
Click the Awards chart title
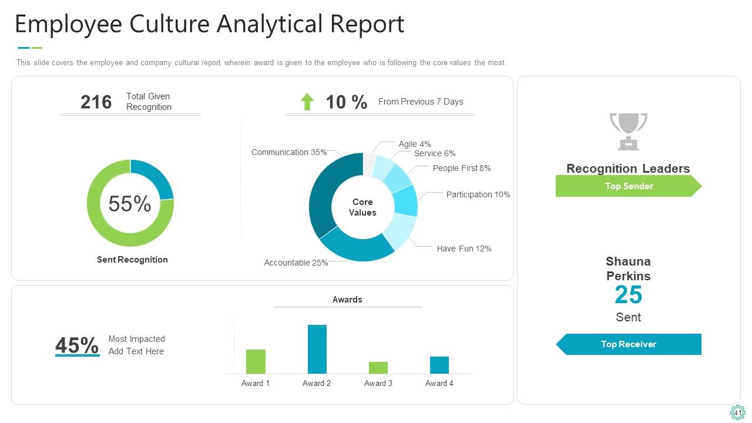tap(347, 300)
